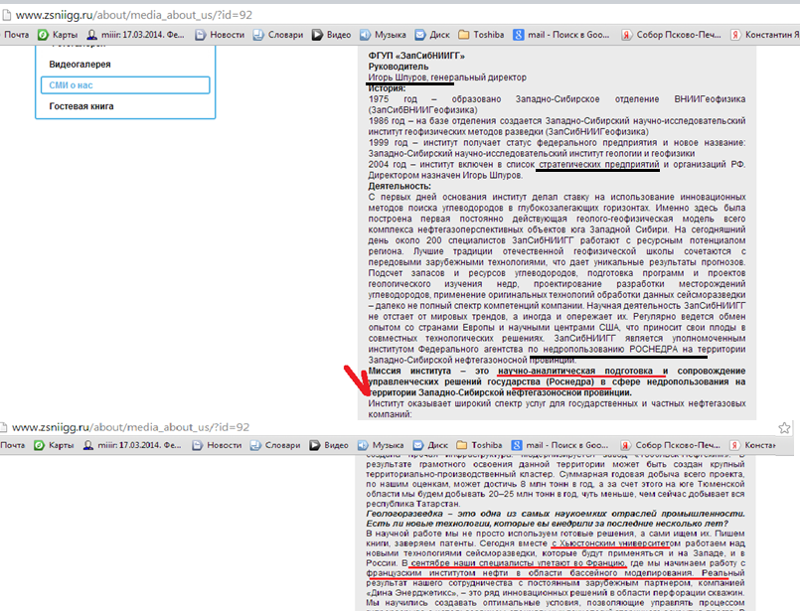
Task: Click miiir 17.03.2014 bookmark in lower bar
Action: (132, 445)
